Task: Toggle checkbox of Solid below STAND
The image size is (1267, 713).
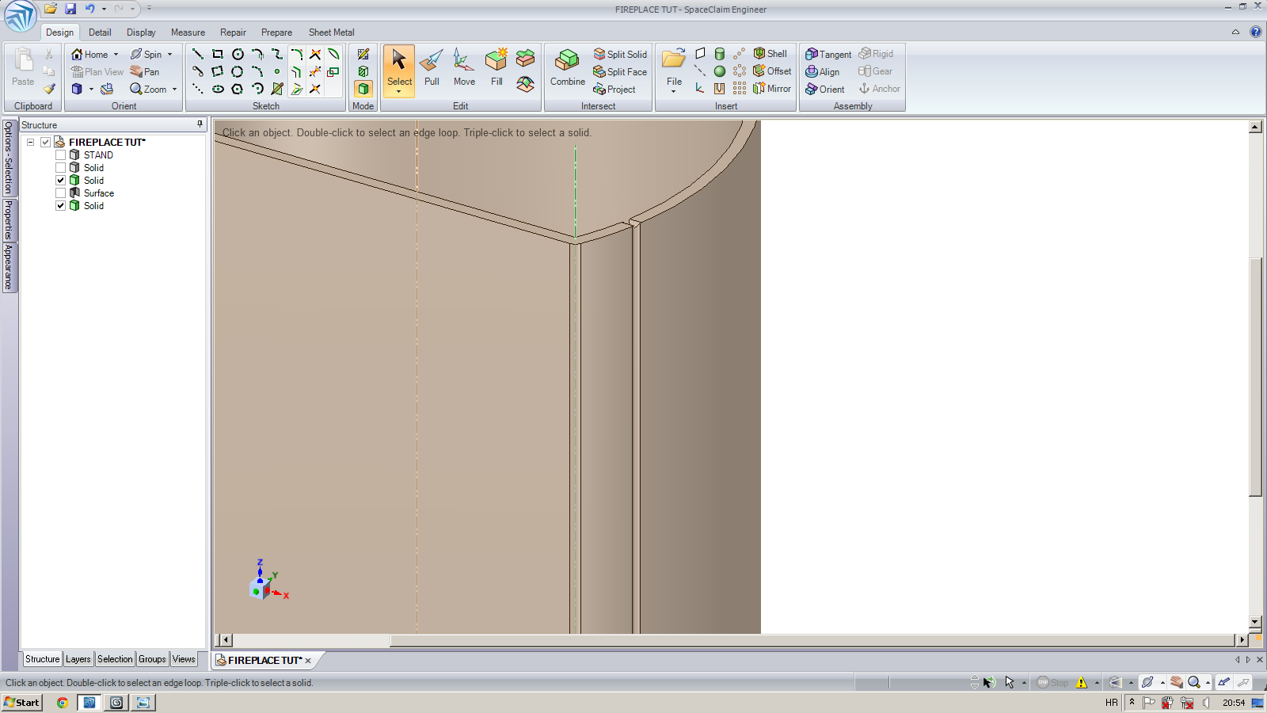Action: coord(60,168)
